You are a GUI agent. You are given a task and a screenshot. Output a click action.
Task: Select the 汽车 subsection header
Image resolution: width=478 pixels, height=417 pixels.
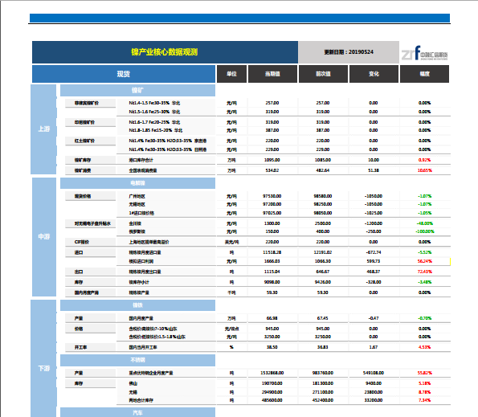coord(138,412)
